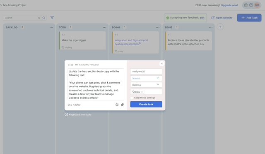Remove the copy tag with its x
Viewport: 265px width, 154px height.
click(x=142, y=92)
